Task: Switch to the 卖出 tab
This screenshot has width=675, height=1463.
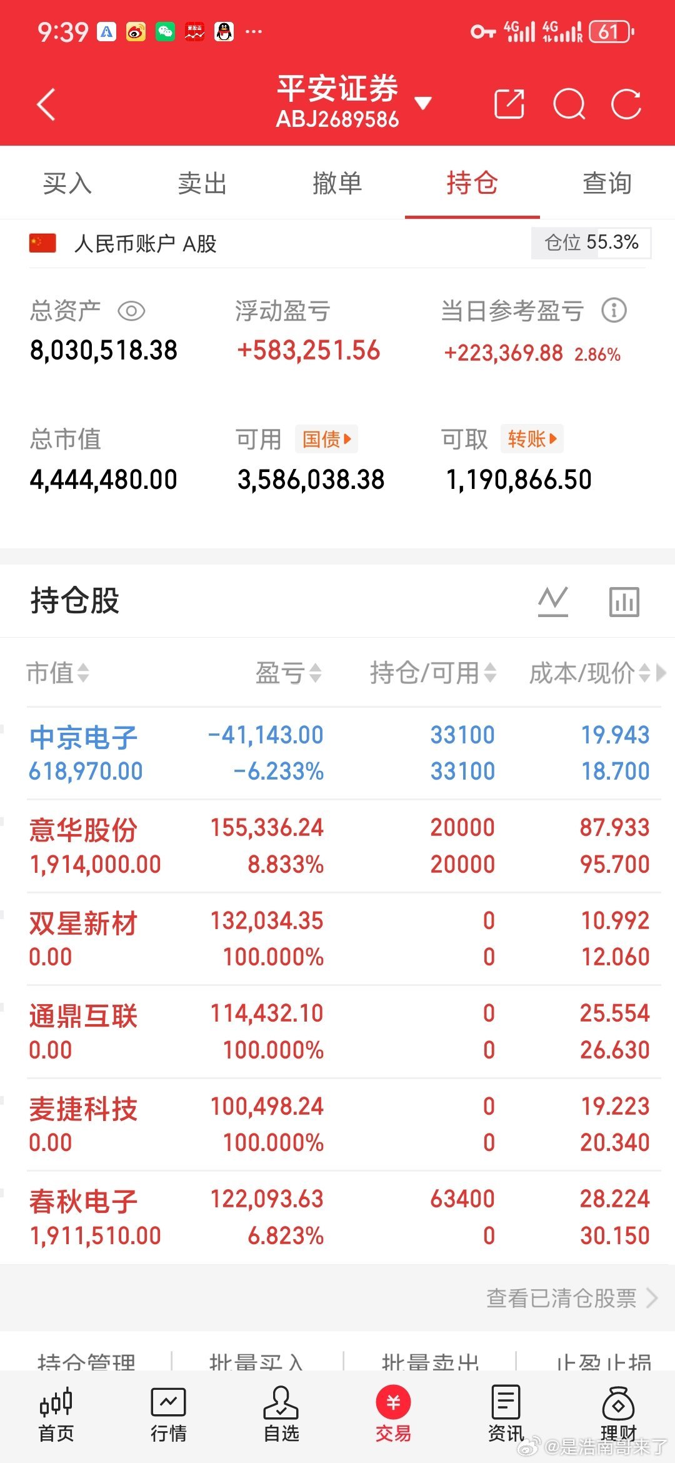Action: tap(202, 183)
